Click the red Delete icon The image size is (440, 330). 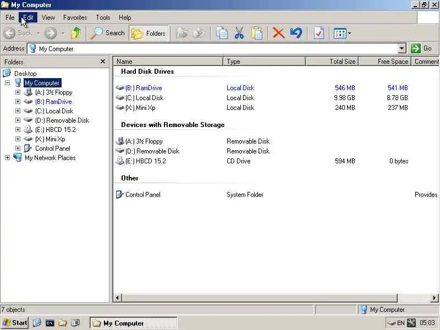278,33
